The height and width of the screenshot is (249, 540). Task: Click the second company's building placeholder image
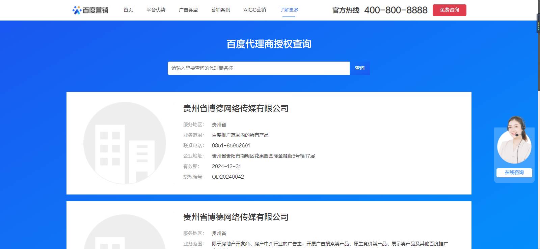tap(125, 232)
